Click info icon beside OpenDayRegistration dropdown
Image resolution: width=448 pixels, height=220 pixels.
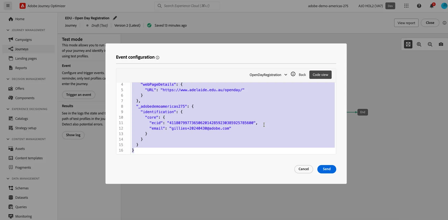point(293,74)
